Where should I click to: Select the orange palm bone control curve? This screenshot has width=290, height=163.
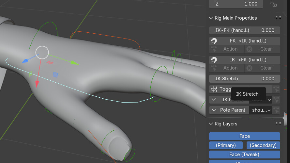click(x=105, y=36)
